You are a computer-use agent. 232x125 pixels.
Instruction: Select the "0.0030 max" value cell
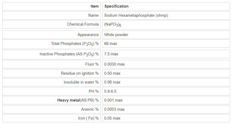[114, 64]
